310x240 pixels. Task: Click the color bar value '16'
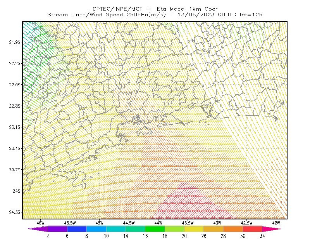point(145,236)
